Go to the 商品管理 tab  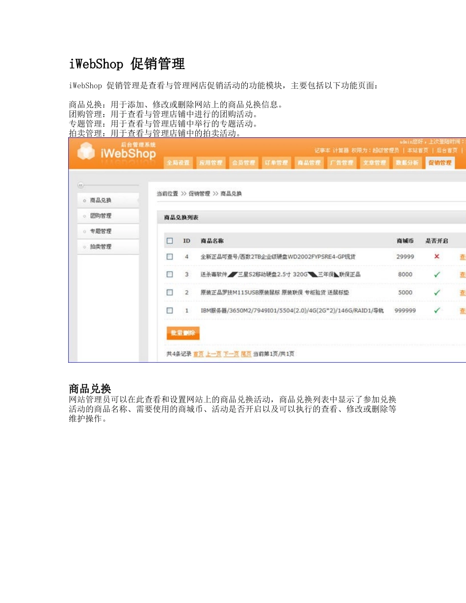[309, 163]
